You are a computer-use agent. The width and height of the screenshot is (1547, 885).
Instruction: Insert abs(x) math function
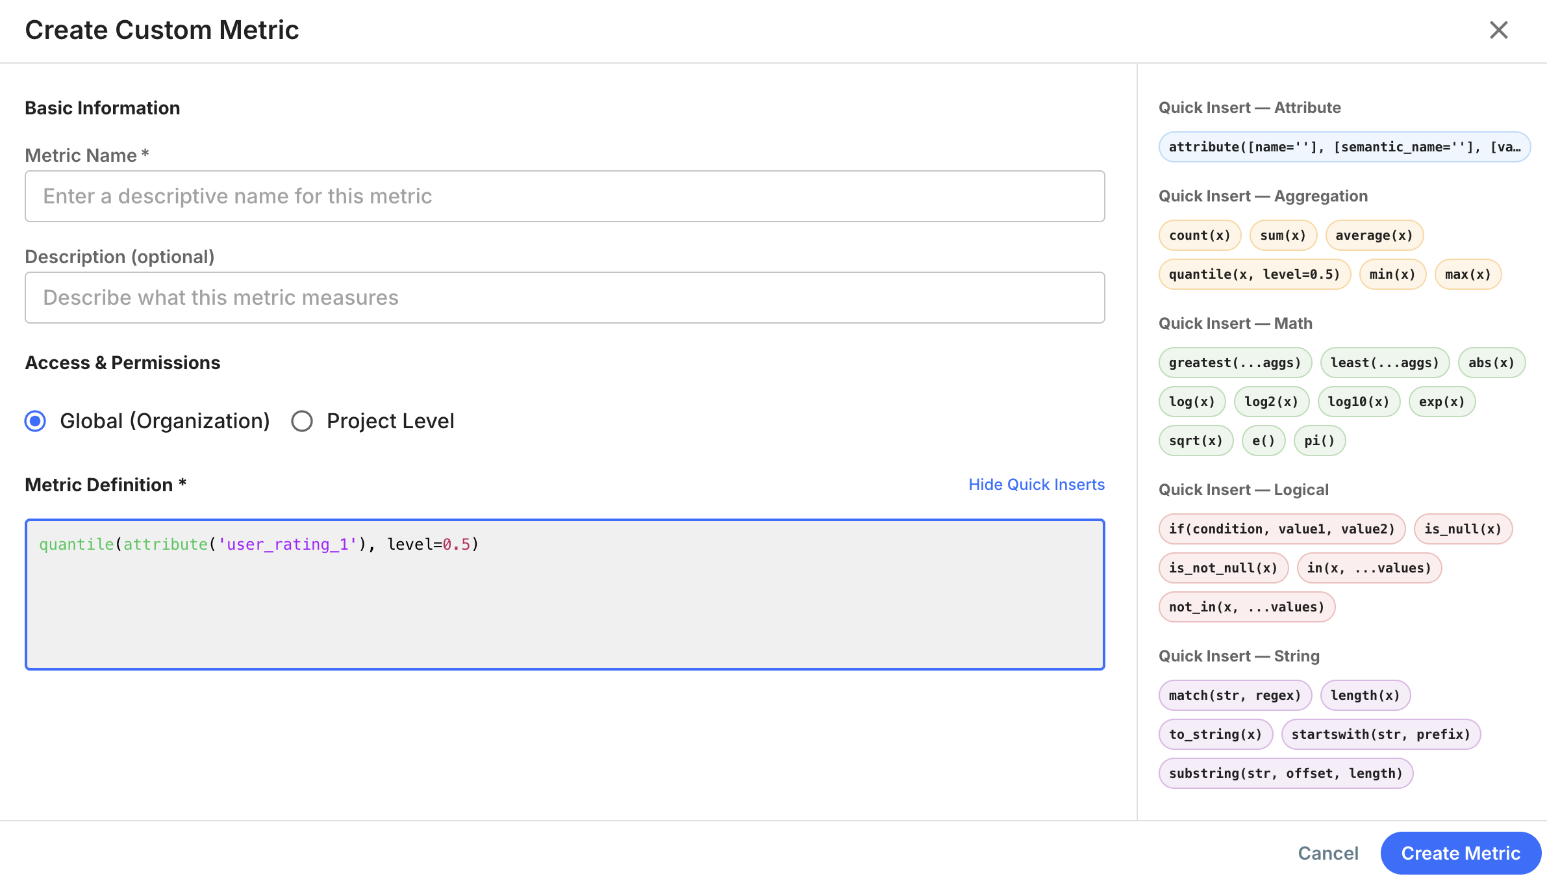click(x=1491, y=363)
